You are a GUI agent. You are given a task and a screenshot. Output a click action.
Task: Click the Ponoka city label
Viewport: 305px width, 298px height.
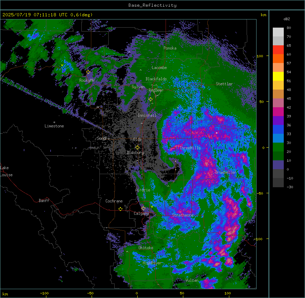(x=170, y=48)
